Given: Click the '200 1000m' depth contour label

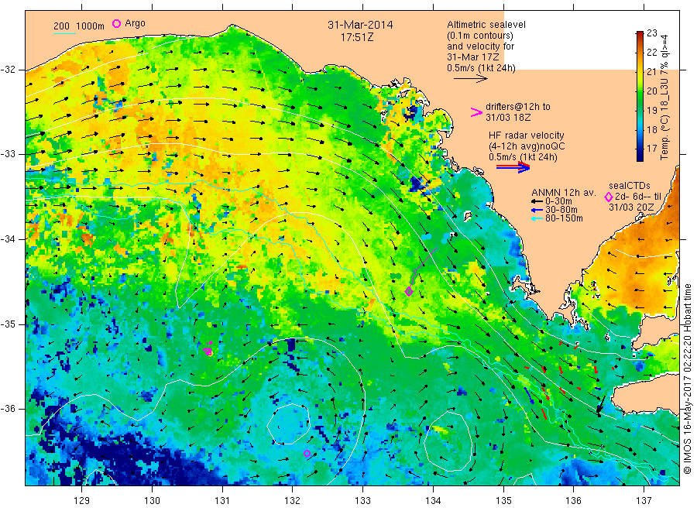Looking at the screenshot, I should 79,26.
